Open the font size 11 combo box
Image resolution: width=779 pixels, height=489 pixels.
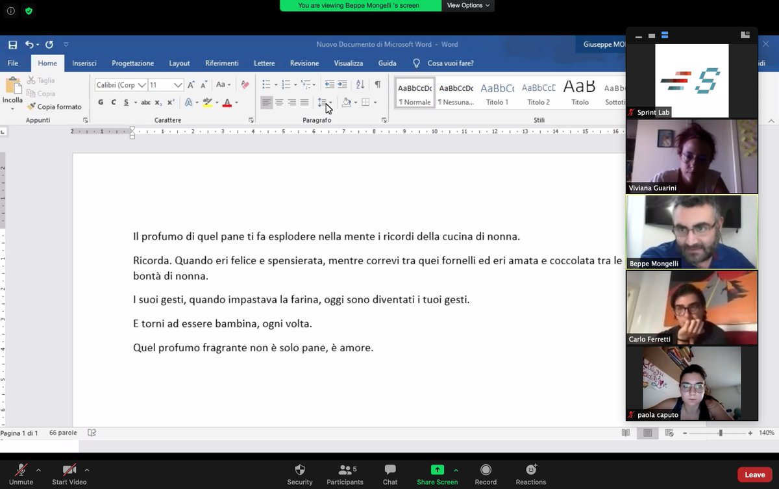(x=166, y=85)
